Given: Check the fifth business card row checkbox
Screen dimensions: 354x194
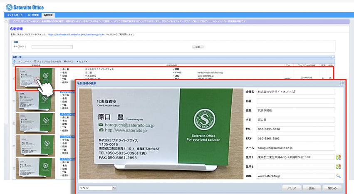Looking at the screenshot, I should (14, 168).
